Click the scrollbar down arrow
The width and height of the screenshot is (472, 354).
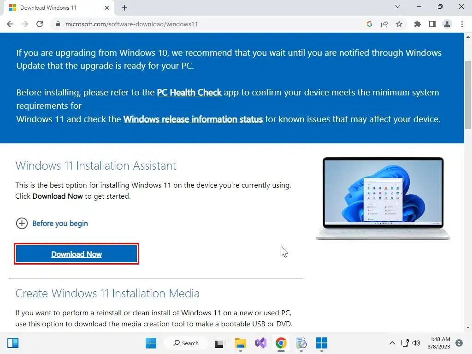pyautogui.click(x=468, y=328)
